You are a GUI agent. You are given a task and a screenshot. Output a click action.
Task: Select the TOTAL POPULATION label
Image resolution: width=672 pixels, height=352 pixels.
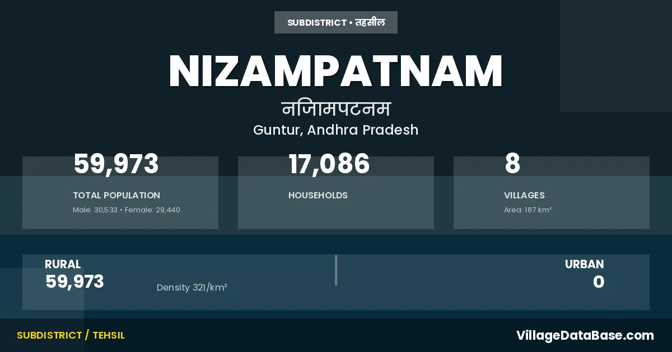[116, 196]
